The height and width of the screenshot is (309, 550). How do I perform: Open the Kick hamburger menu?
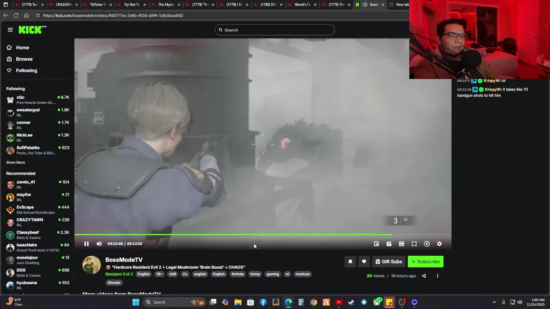click(x=10, y=30)
